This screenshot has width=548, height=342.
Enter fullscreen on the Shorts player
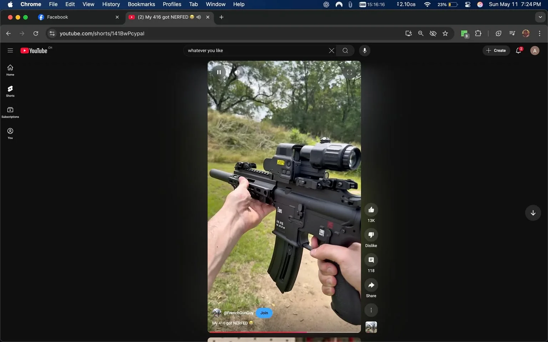point(349,72)
